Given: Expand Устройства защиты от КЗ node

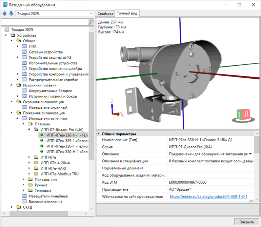Looking at the screenshot, I should (18, 57).
